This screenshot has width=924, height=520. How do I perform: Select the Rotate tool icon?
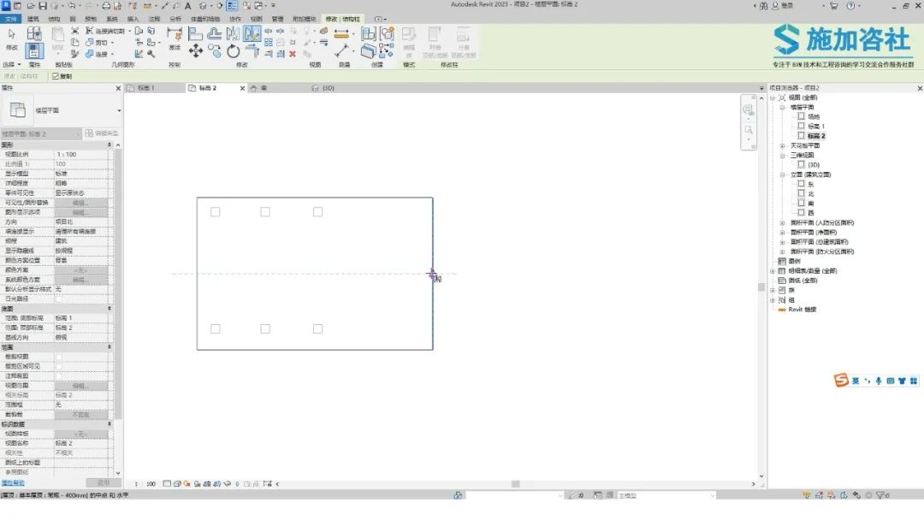234,51
